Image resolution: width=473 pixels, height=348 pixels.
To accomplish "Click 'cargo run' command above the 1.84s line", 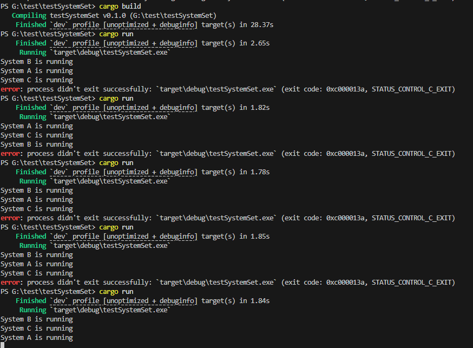I will point(116,292).
